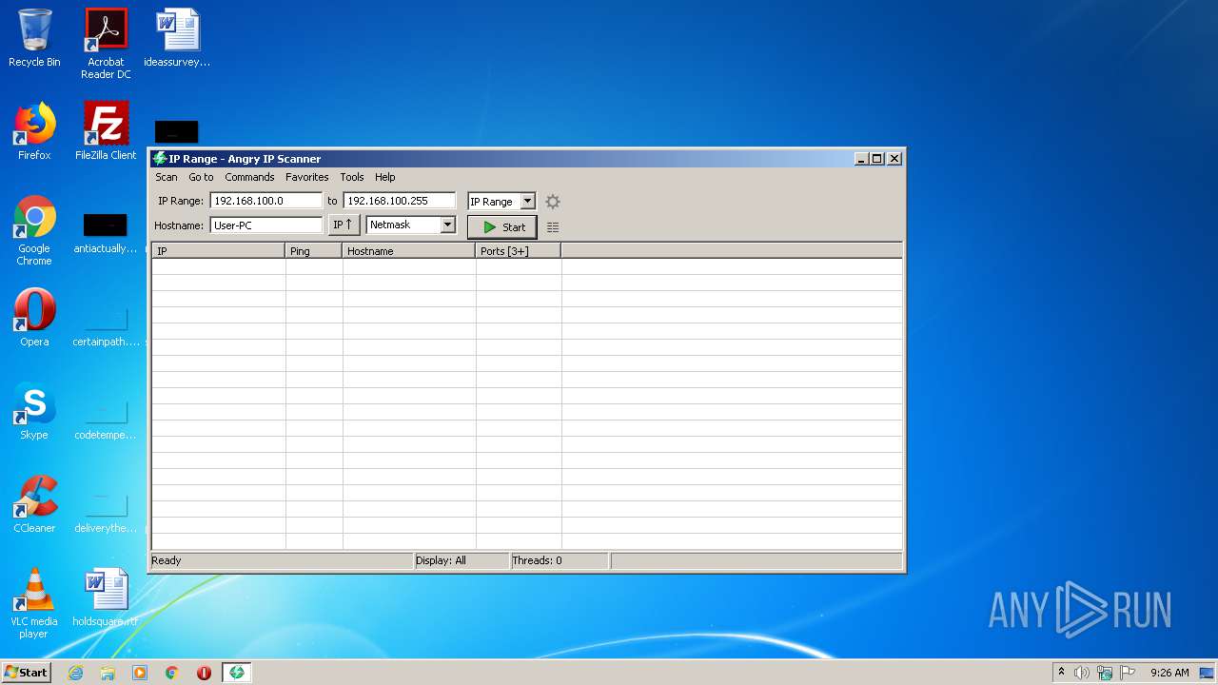Click the Show desktop button

1208,673
